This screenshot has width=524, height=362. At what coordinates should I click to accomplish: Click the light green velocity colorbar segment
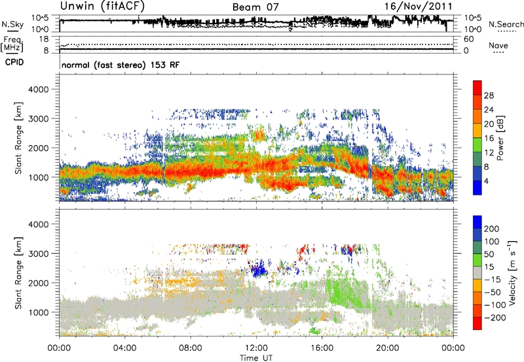(x=477, y=260)
